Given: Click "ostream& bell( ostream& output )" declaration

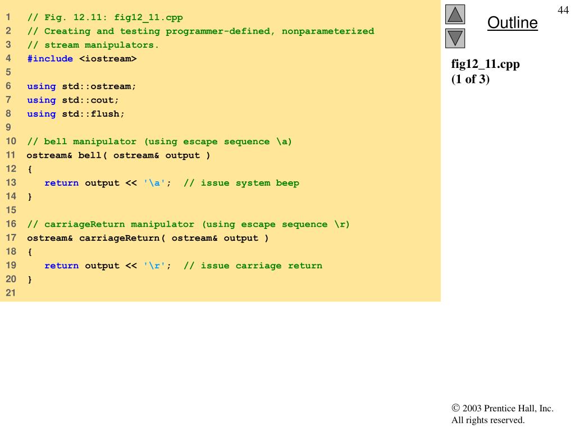Looking at the screenshot, I should click(118, 155).
